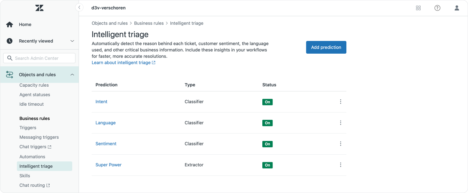Open Automations in Business rules

tap(32, 156)
